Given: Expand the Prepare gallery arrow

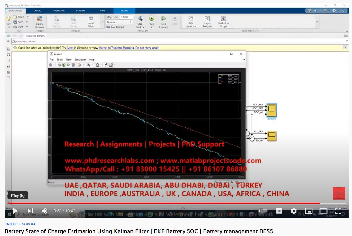Looking at the screenshot, I should [102, 22].
